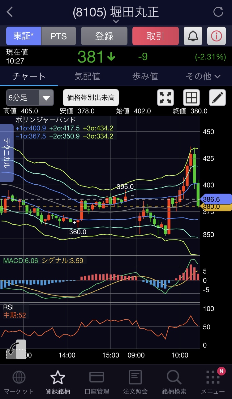Refresh the stock quote
The height and width of the screenshot is (399, 232).
click(218, 12)
